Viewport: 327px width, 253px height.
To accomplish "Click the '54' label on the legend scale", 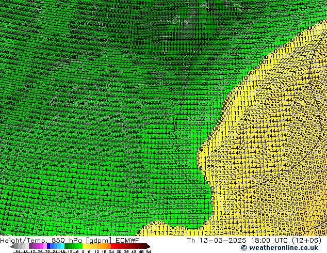I will coord(148,252).
